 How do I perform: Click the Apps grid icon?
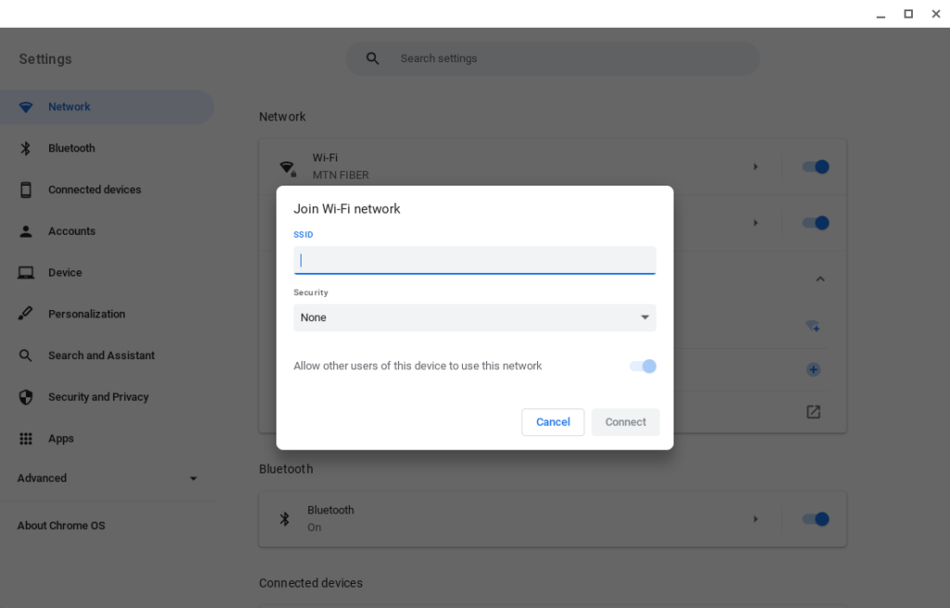25,438
